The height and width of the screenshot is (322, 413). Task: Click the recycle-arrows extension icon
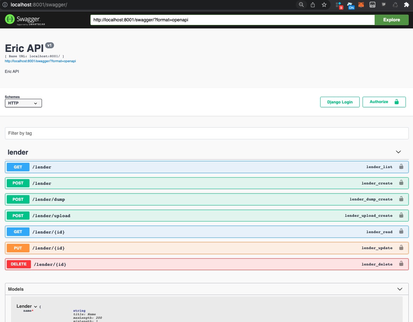point(395,5)
